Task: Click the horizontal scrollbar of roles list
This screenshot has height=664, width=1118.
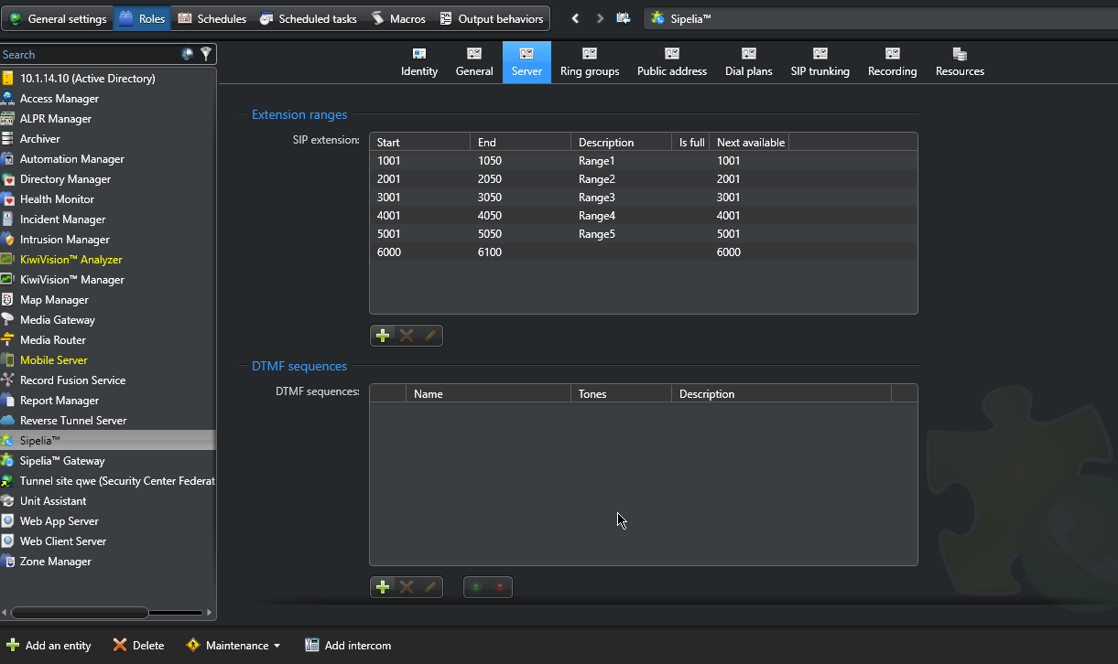Action: click(80, 613)
